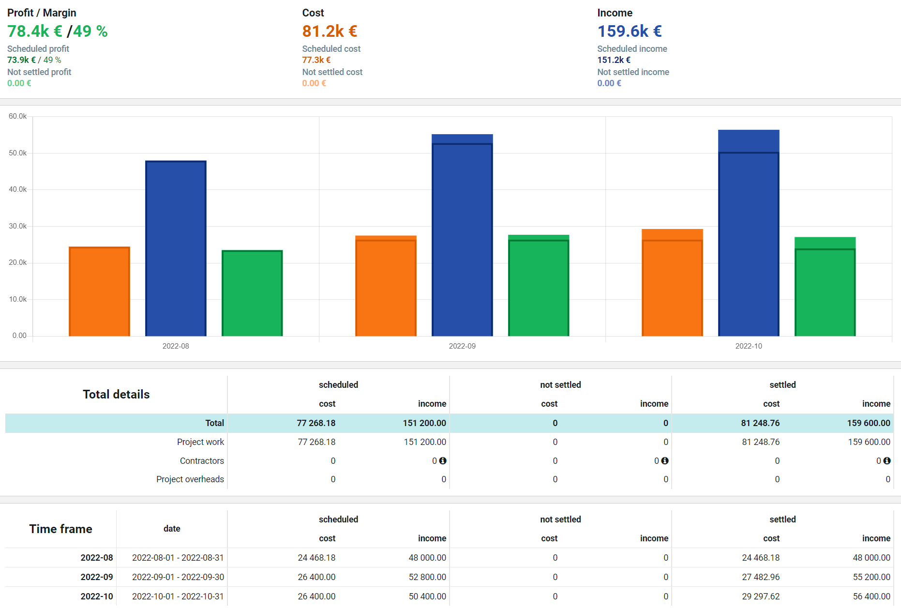
Task: Click the 2022-09 chart axis label
Action: click(462, 346)
